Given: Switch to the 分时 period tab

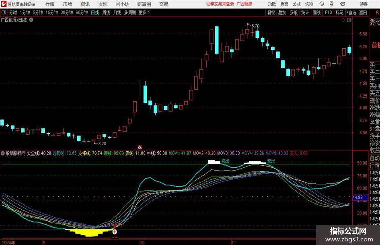Looking at the screenshot, I should coord(13,12).
